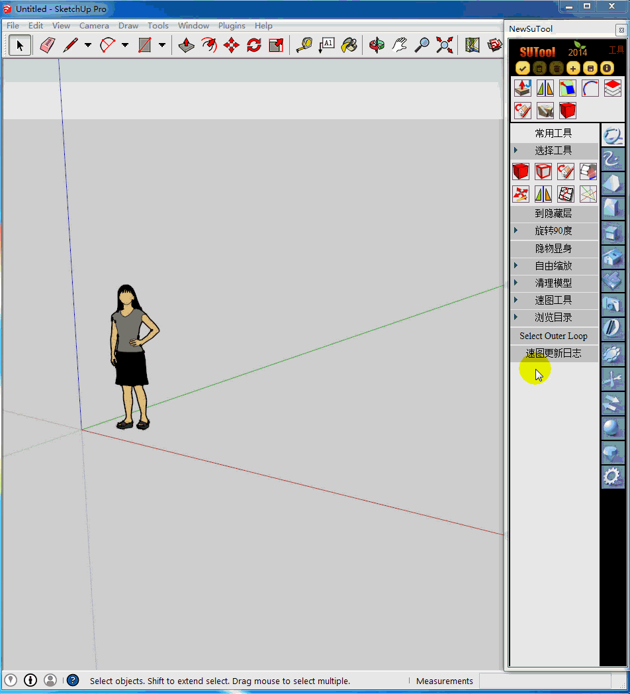Open the View menu
This screenshot has height=694, width=630.
(61, 26)
